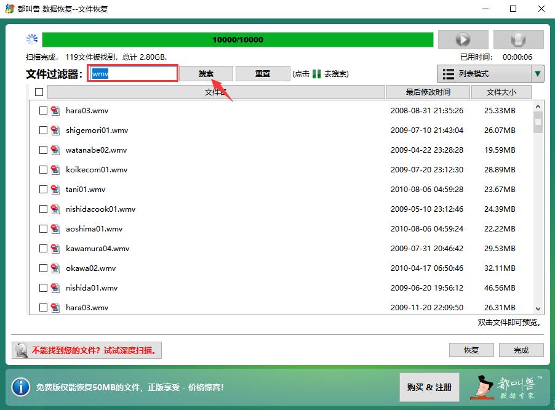Click the green scan progress bar
Viewport: 555px width, 410px height.
tap(238, 39)
